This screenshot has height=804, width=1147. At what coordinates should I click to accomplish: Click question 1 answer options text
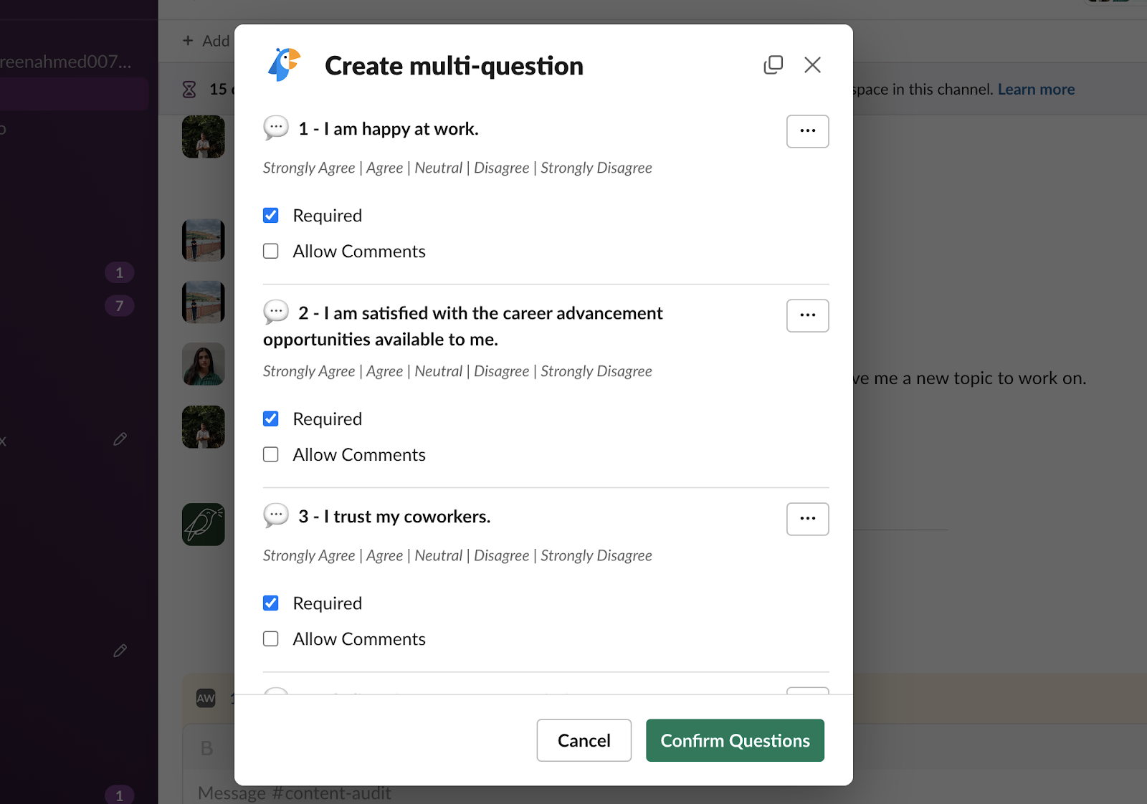click(457, 168)
